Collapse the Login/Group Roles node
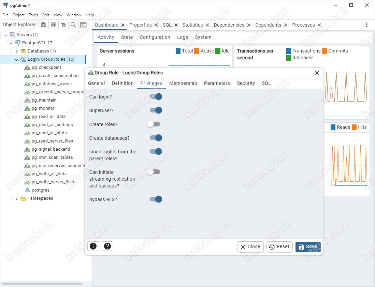 [16, 60]
